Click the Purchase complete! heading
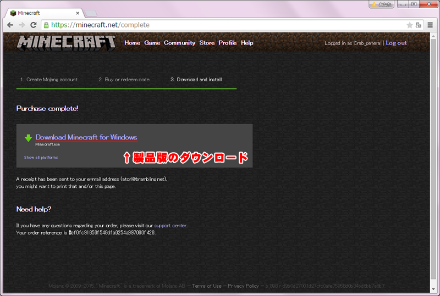The image size is (440, 296). point(47,109)
